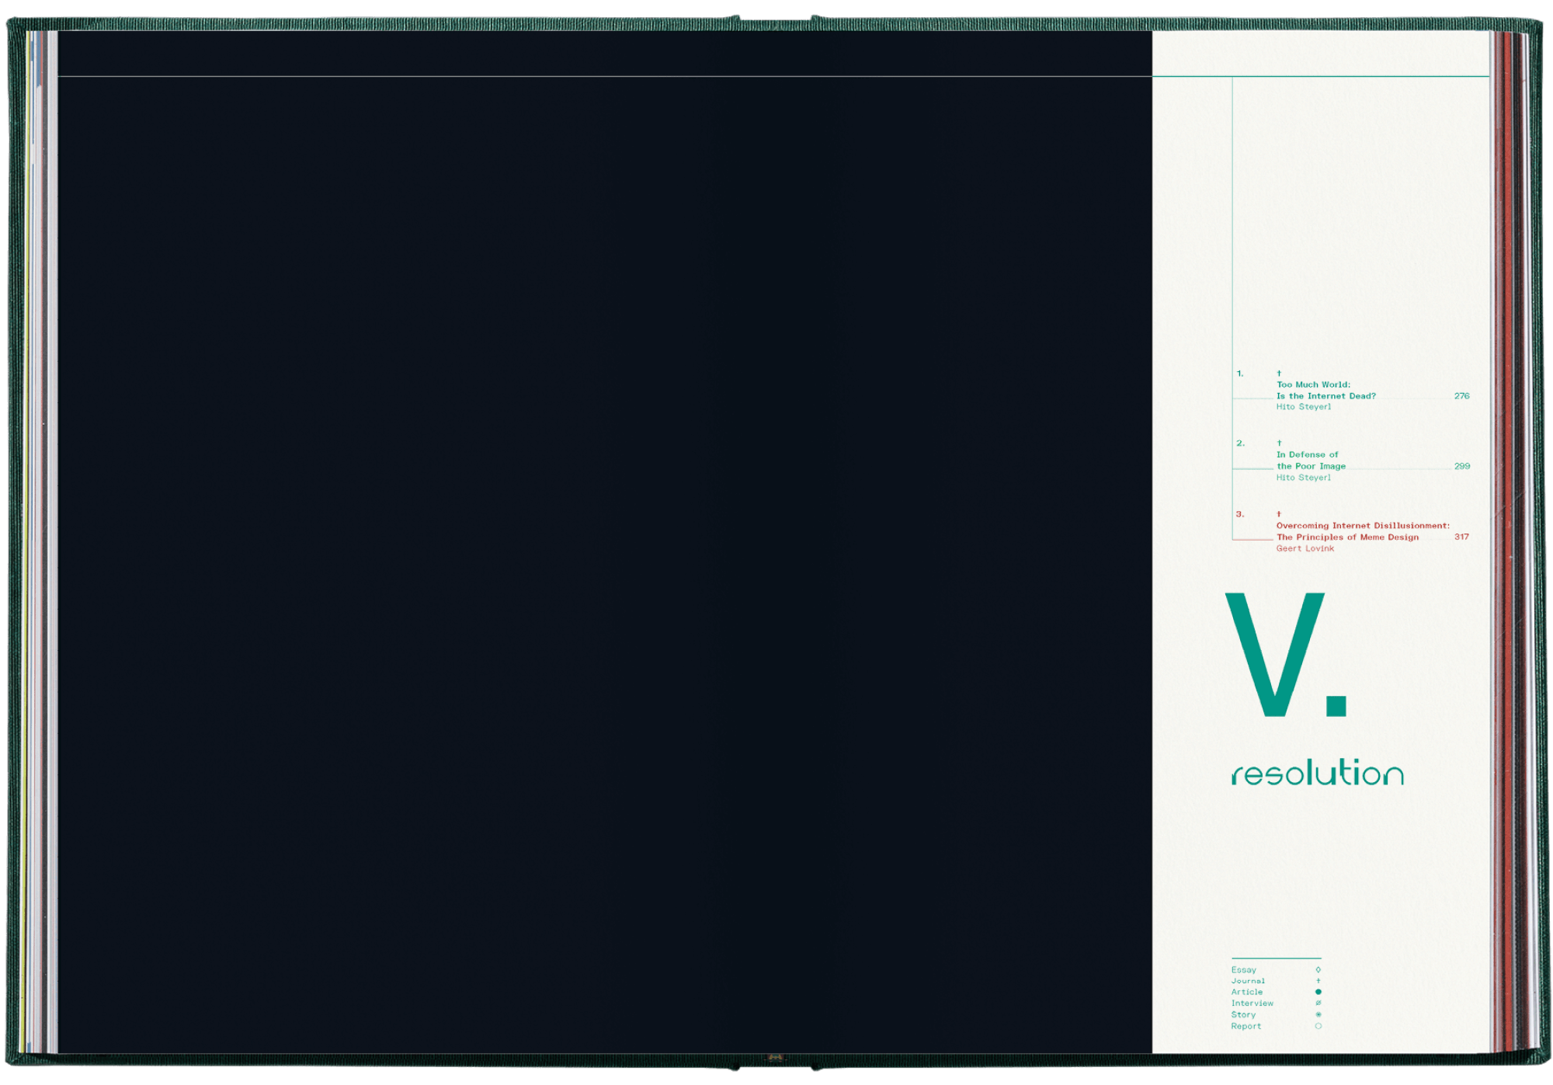Screen dimensions: 1553x1085
Task: Click the 'Hito Steyerl' name under entry 1
Action: coord(1303,407)
